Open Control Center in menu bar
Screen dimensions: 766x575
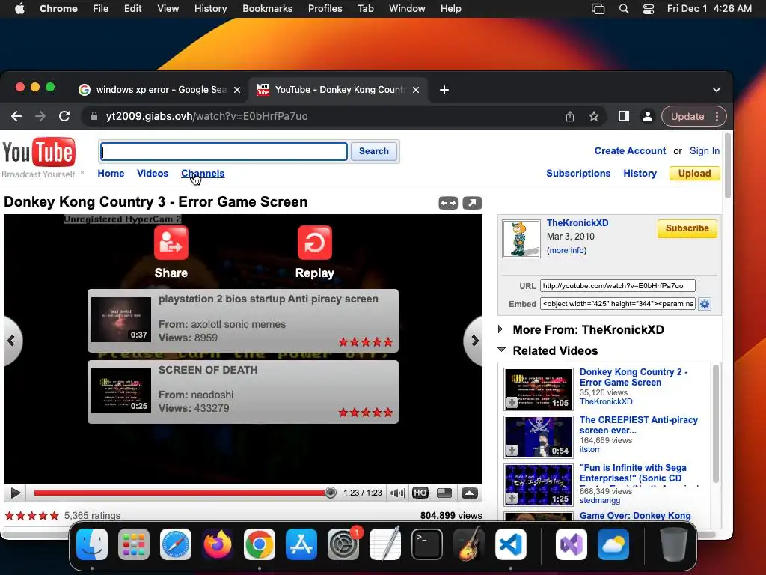[649, 9]
